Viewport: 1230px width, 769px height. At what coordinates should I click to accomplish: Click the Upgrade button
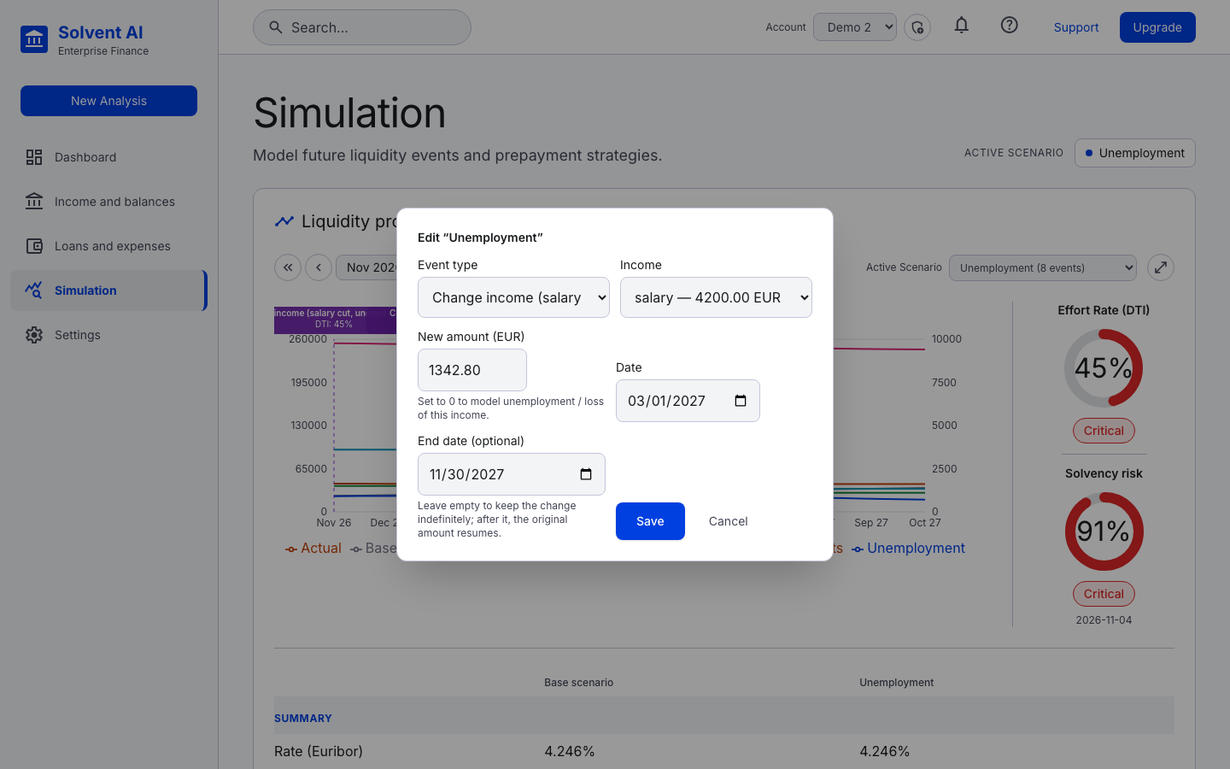1157,27
